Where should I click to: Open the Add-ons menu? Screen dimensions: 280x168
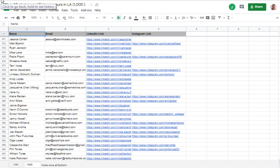(86, 10)
